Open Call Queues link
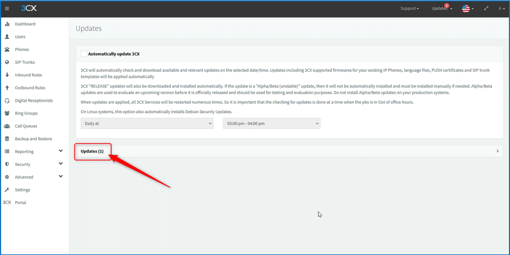The height and width of the screenshot is (255, 510). (26, 126)
